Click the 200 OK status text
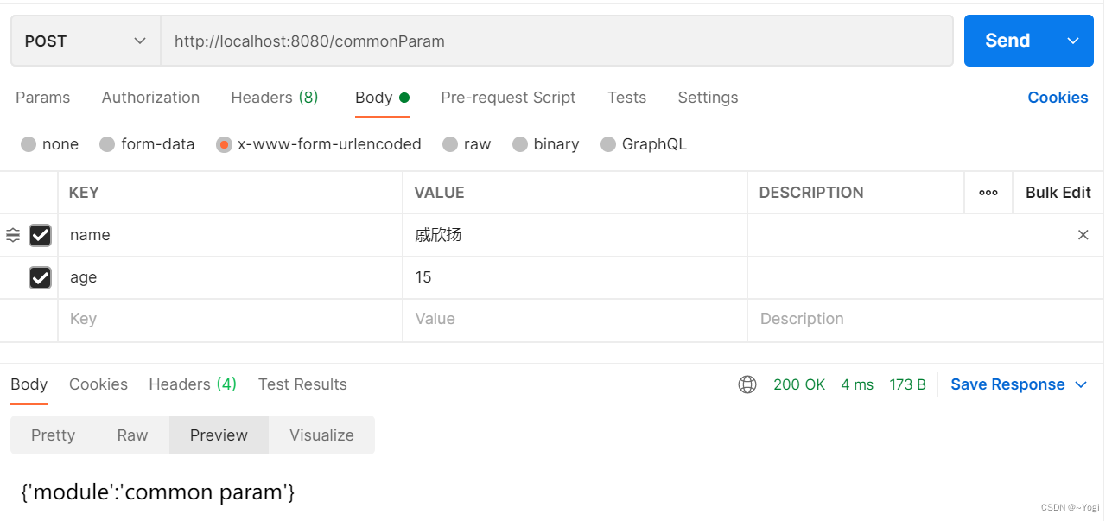The height and width of the screenshot is (521, 1112). (799, 384)
